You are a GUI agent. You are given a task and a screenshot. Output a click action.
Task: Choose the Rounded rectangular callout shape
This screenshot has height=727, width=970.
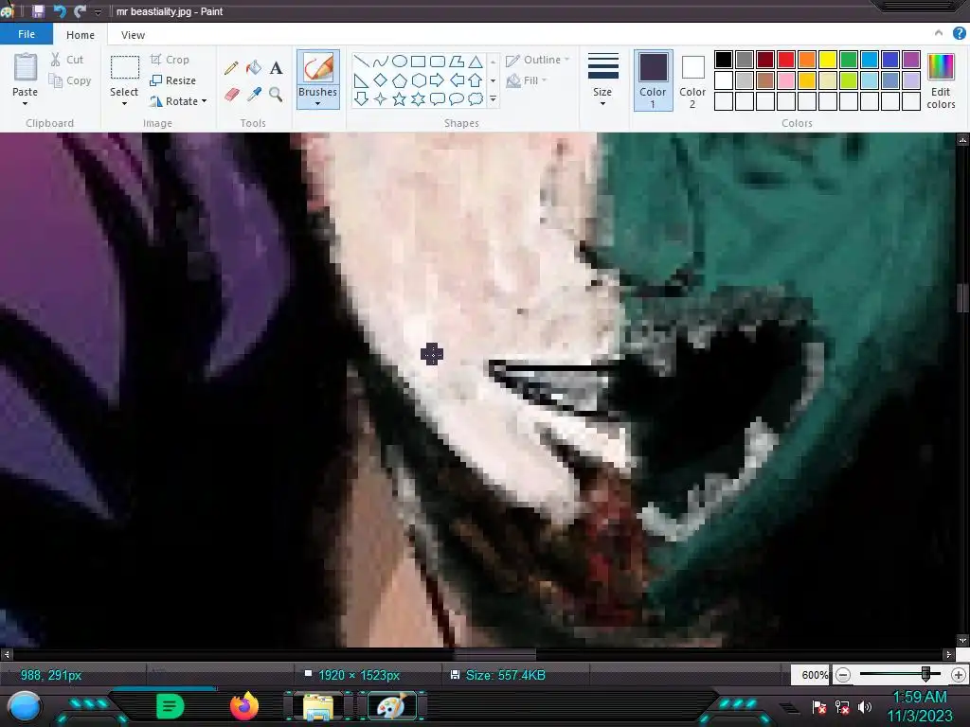click(x=438, y=98)
